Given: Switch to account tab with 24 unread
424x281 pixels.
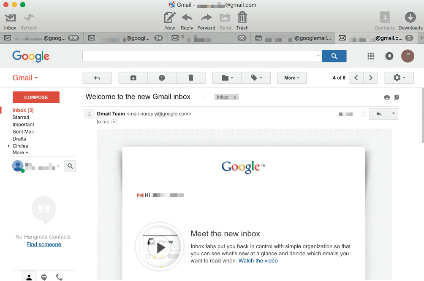Looking at the screenshot, I should click(x=125, y=38).
